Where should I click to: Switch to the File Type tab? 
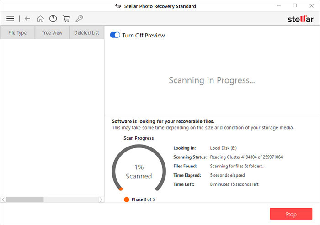pyautogui.click(x=17, y=32)
